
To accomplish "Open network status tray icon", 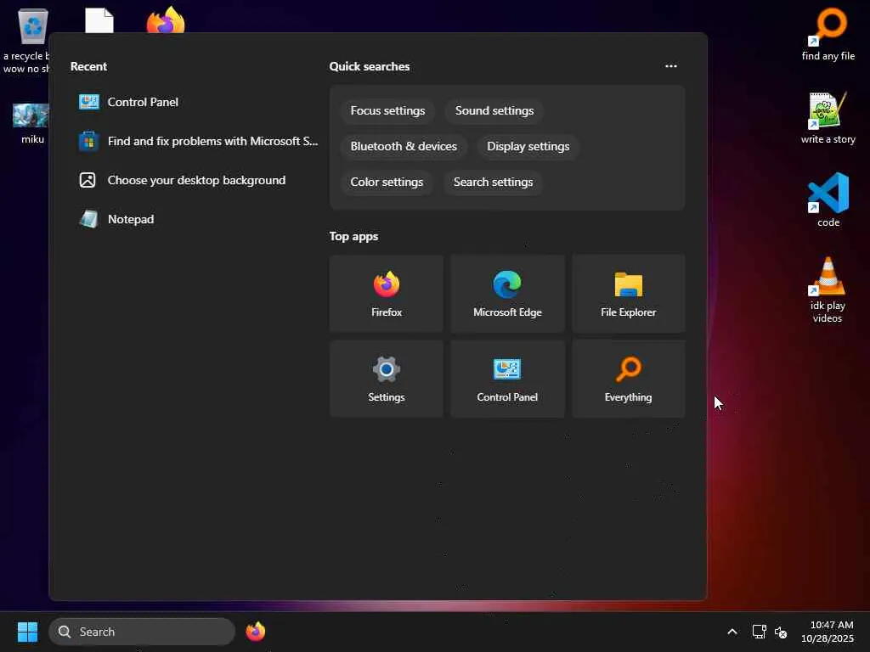I will point(759,632).
